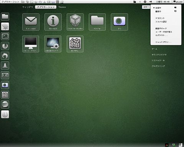This screenshot has height=147, width=184.
Task: Click the 縮 icon in the top panel
Action: pos(58,2)
